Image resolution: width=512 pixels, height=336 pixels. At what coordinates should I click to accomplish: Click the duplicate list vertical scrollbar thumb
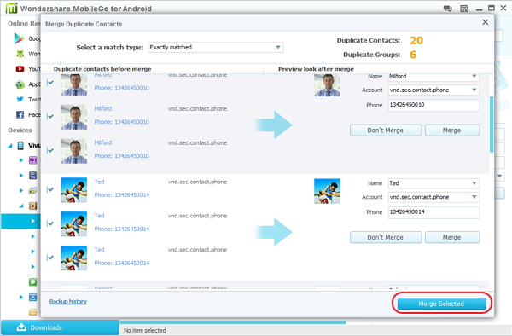[492, 125]
